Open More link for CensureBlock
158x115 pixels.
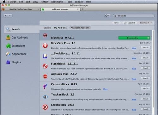pyautogui.click(x=105, y=89)
